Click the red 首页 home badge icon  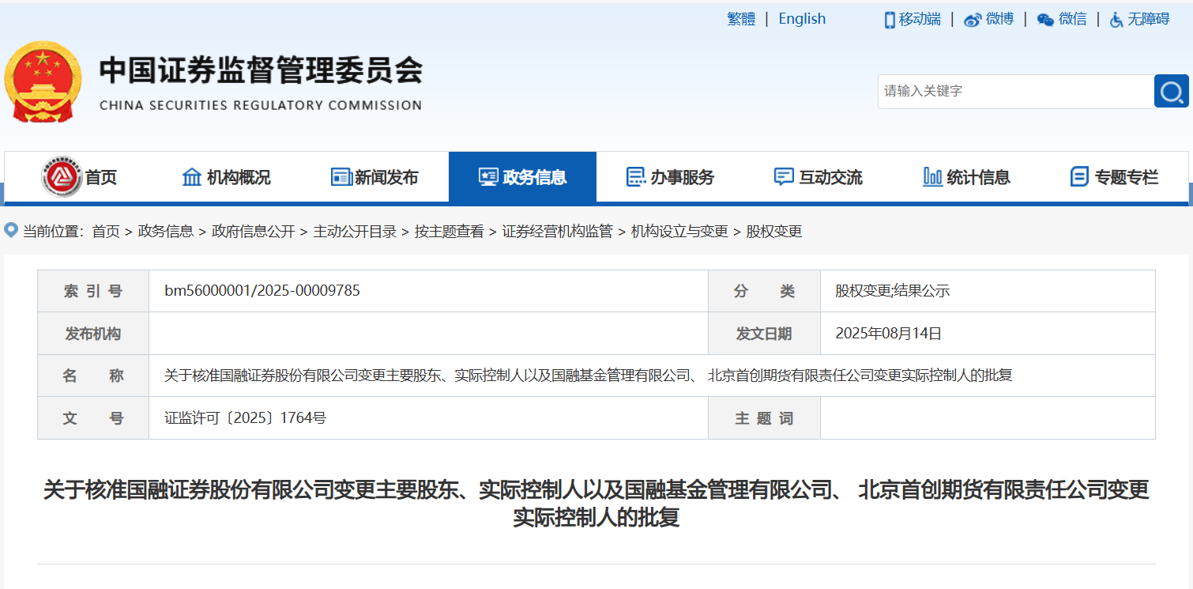[62, 177]
